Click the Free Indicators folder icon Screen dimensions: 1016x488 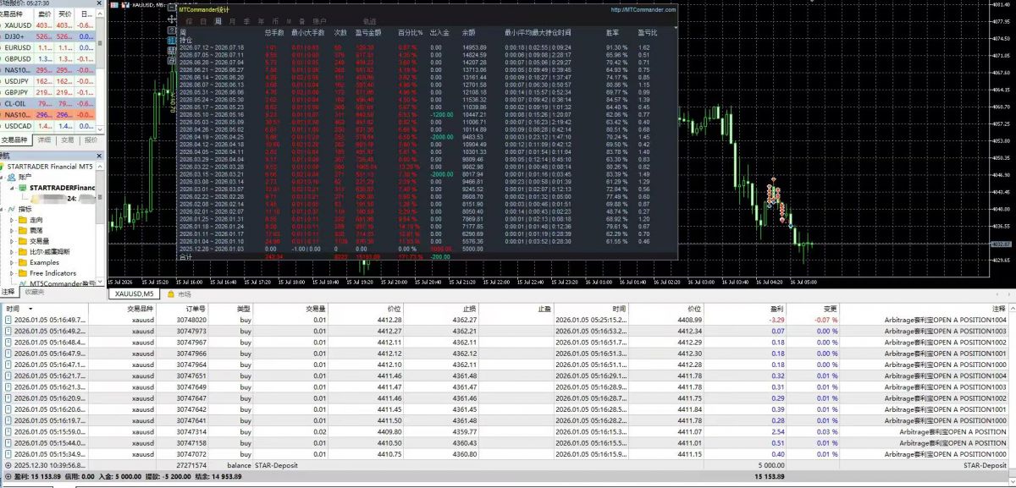coord(22,273)
